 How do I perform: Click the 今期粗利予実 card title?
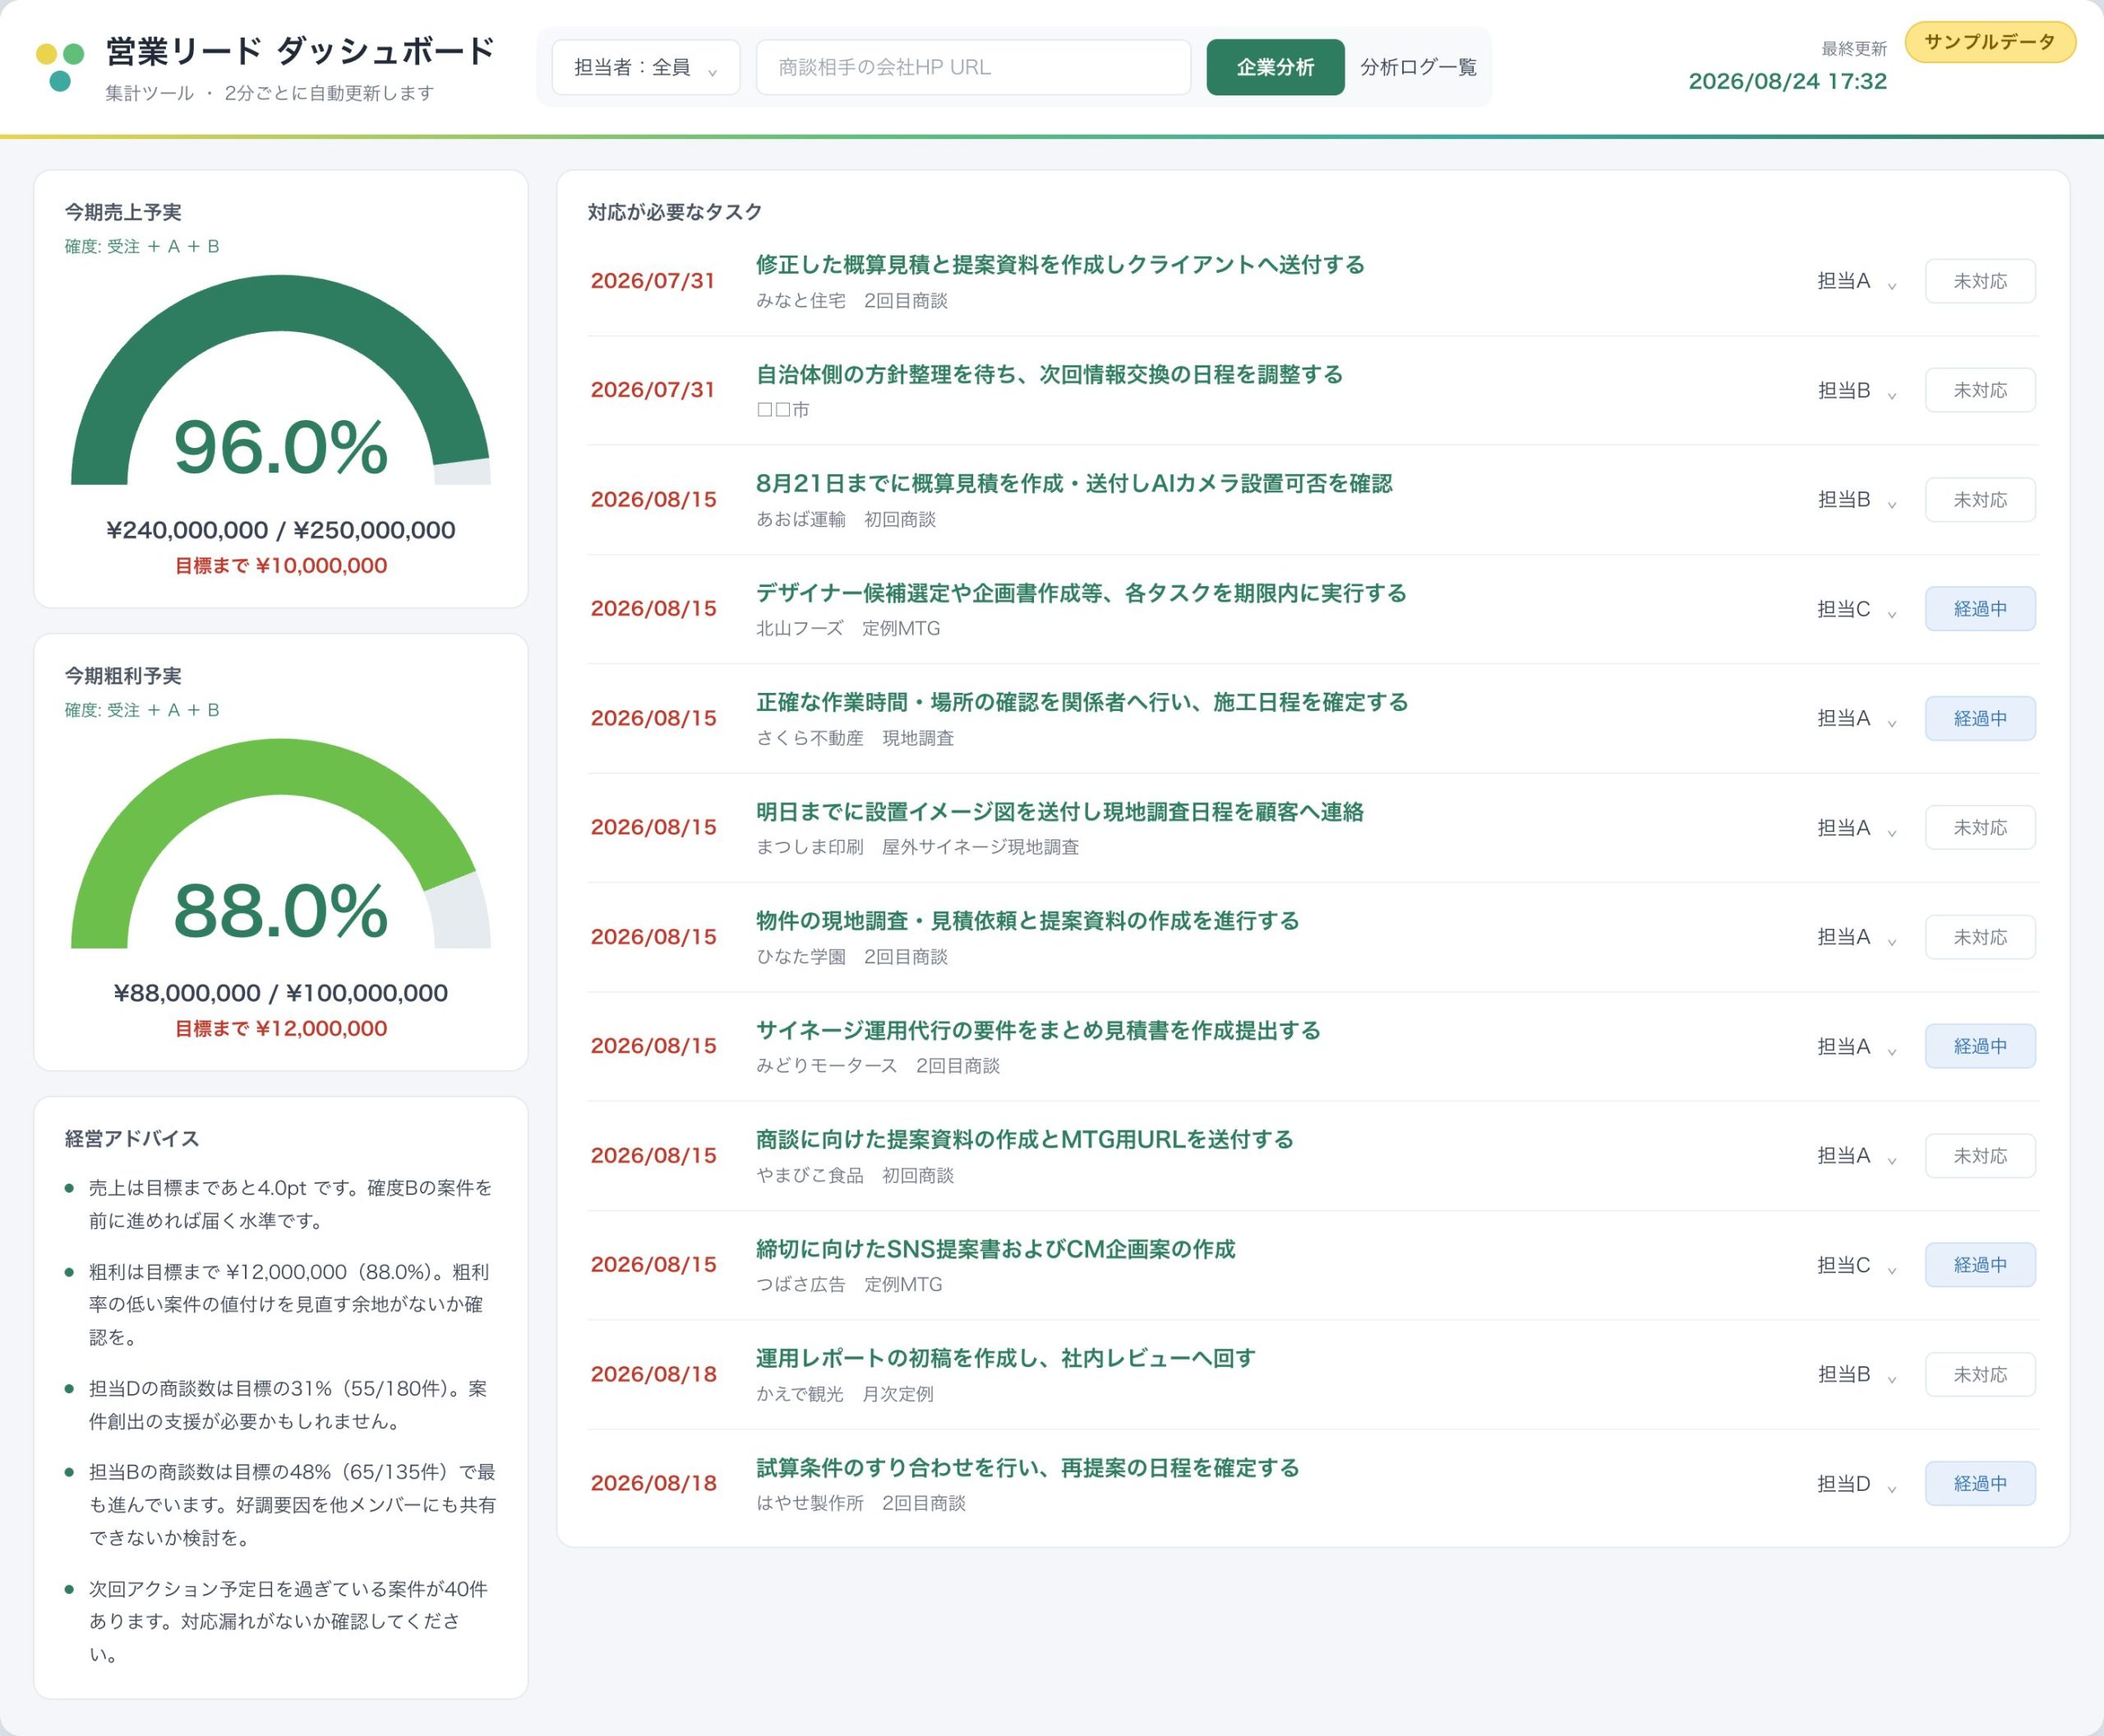click(123, 676)
